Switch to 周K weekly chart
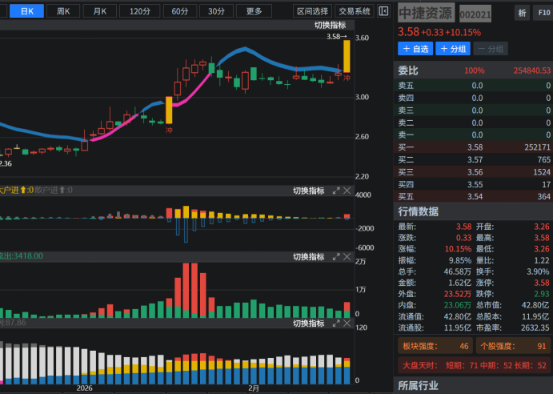553x394 pixels. point(63,11)
